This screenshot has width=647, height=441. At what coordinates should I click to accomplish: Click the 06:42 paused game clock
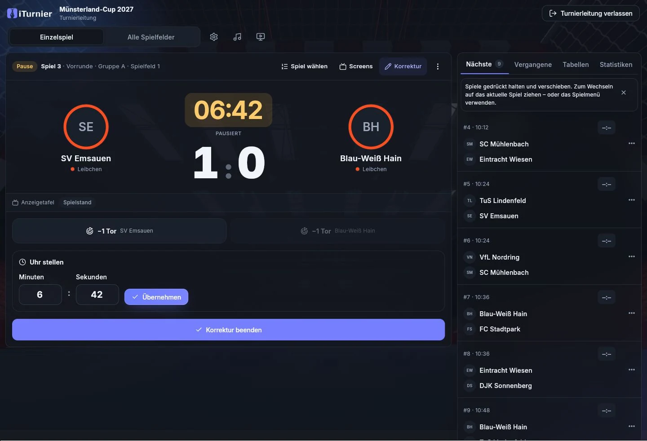click(x=228, y=110)
